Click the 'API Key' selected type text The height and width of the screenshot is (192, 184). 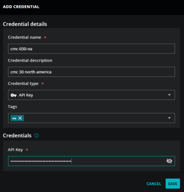(x=26, y=95)
